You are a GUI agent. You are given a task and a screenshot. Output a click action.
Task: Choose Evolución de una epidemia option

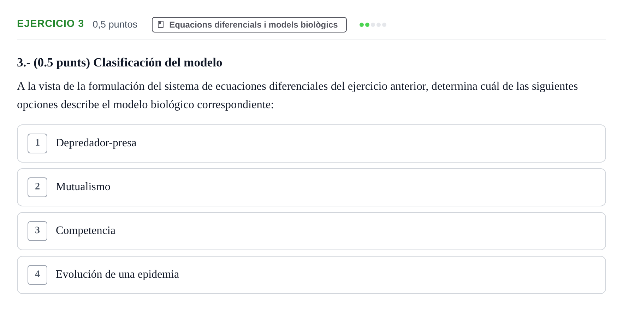pos(311,275)
